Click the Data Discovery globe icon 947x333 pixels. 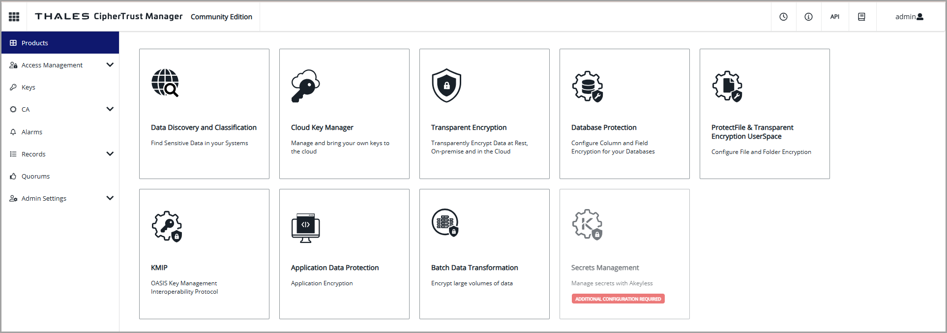tap(165, 83)
